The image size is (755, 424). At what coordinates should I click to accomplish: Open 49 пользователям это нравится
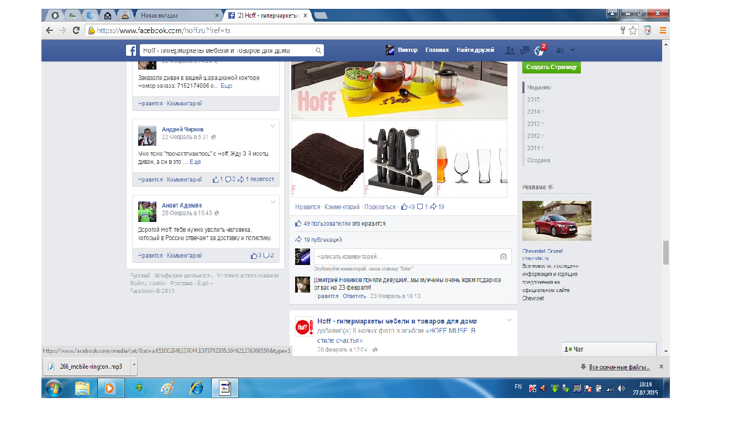[340, 224]
